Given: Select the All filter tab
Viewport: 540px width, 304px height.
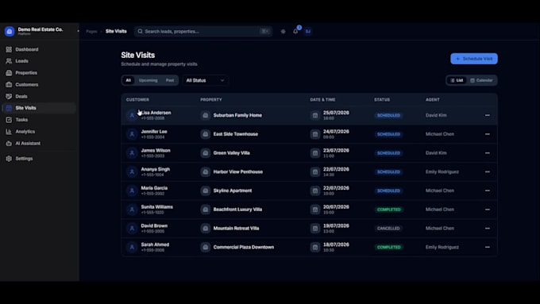Looking at the screenshot, I should [128, 80].
